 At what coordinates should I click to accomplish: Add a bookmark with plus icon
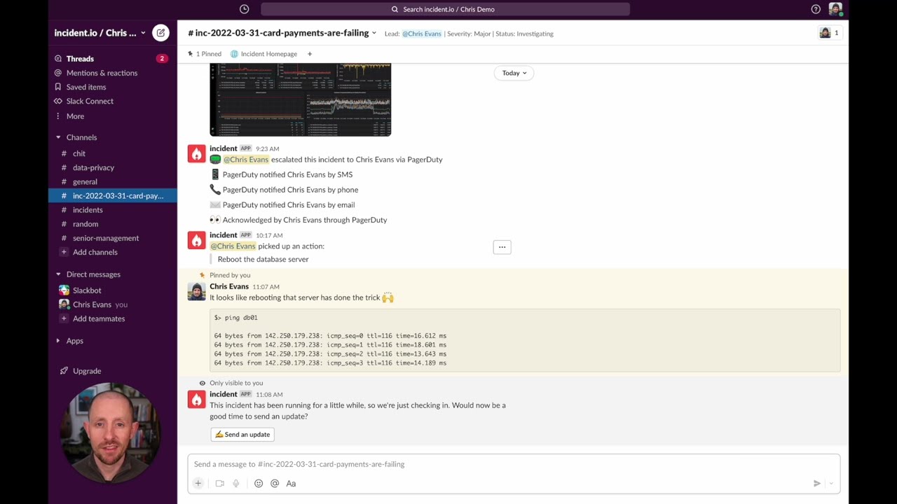309,54
